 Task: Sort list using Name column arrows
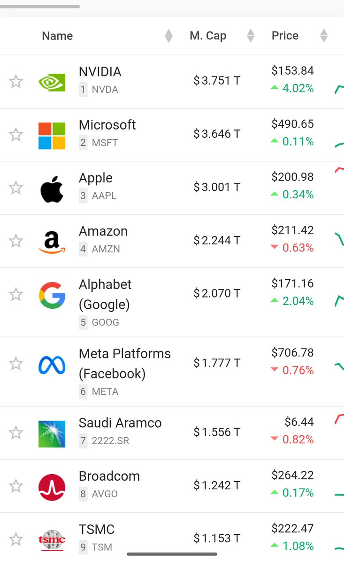[168, 36]
